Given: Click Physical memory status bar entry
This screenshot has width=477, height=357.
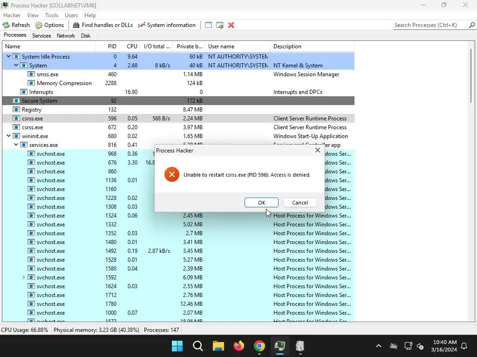Looking at the screenshot, I should [96, 330].
